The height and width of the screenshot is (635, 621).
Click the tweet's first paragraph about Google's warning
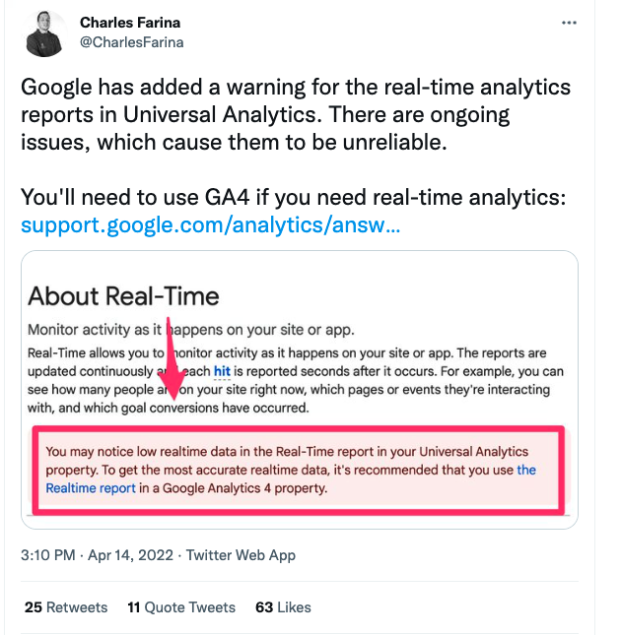pyautogui.click(x=295, y=114)
